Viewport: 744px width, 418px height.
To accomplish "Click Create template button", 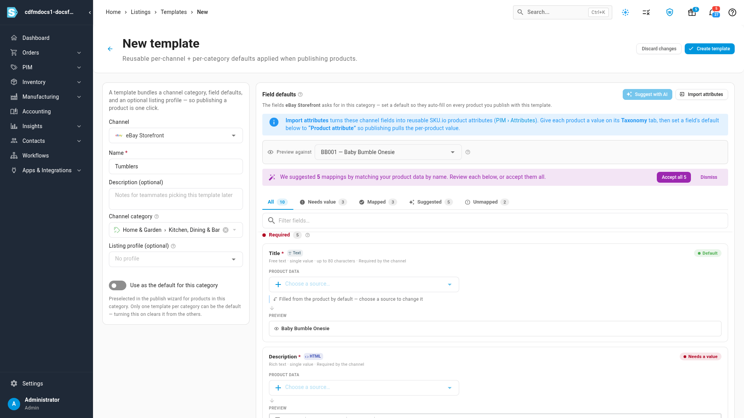I will [710, 49].
